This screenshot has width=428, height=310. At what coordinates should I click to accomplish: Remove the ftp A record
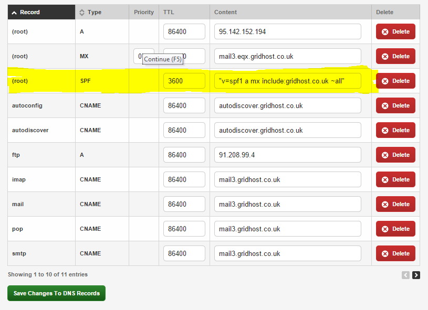click(395, 155)
